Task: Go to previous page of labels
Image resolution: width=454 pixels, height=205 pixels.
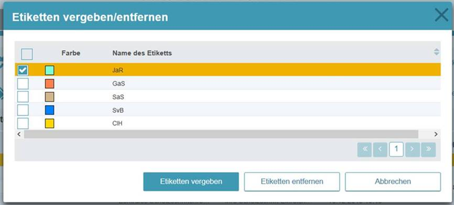Action: (x=380, y=149)
